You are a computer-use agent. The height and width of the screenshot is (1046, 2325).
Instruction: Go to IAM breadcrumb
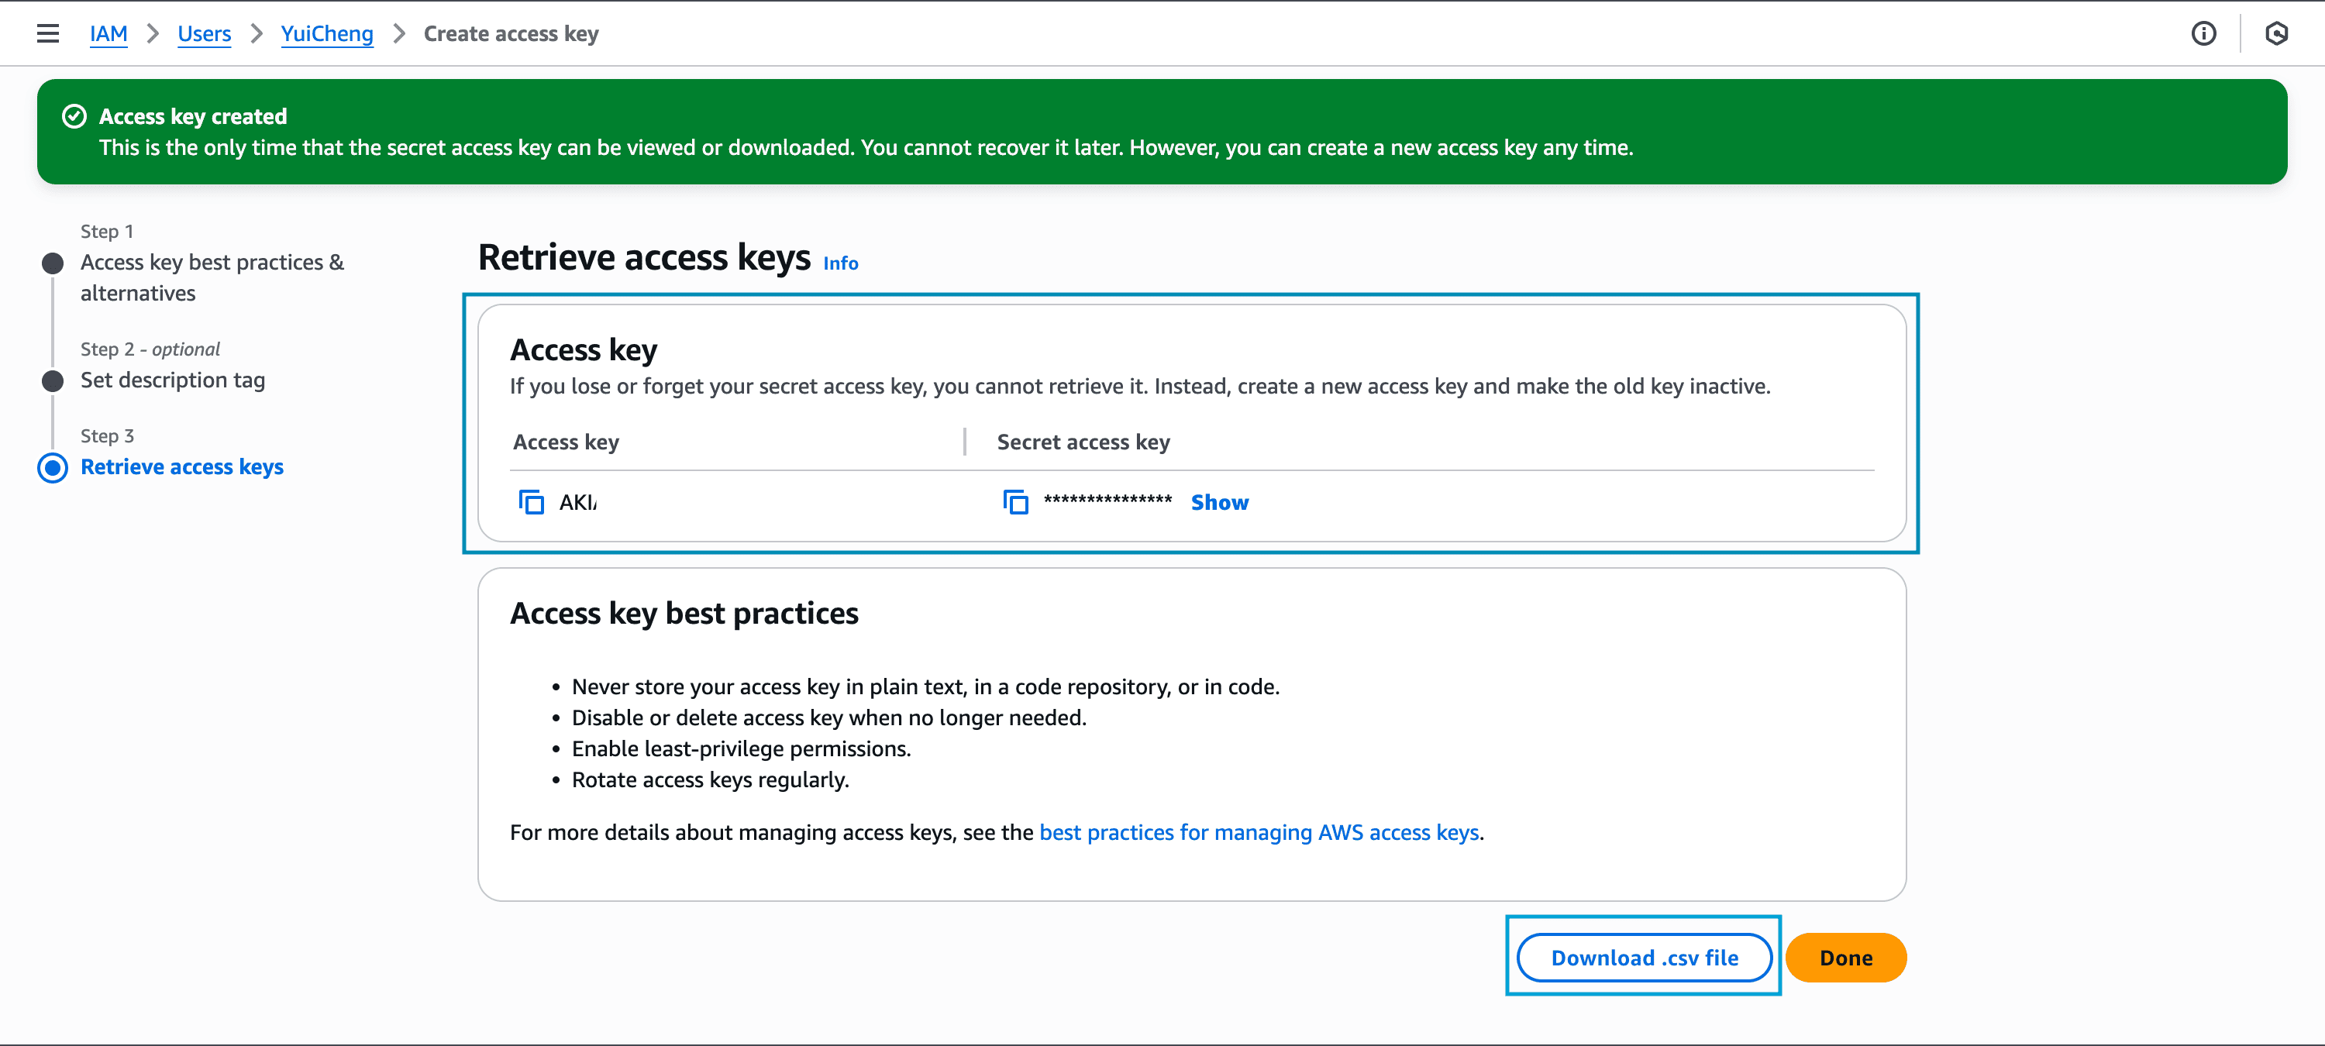click(x=108, y=33)
